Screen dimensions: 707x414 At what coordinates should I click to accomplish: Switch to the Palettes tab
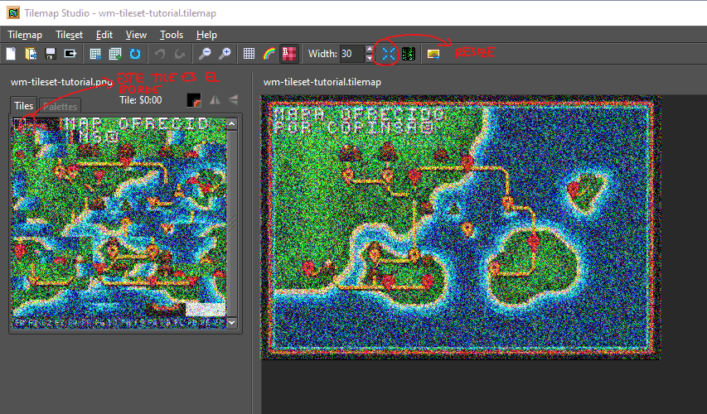[60, 107]
